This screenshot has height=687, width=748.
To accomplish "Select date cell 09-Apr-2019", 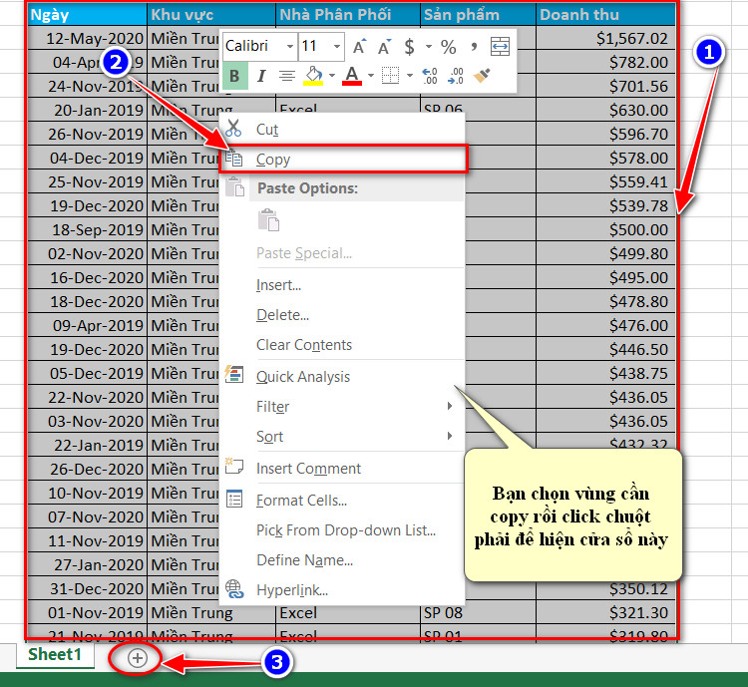I will pyautogui.click(x=88, y=325).
